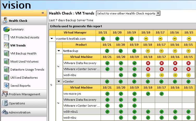Open VM Backup Health report
Screen dimensions: 196x121
tap(23, 53)
